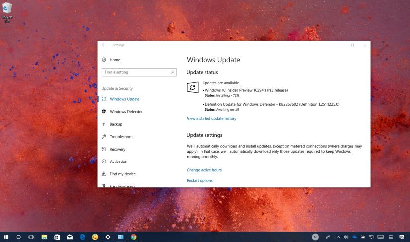Open the People icon in taskbar

point(328,237)
